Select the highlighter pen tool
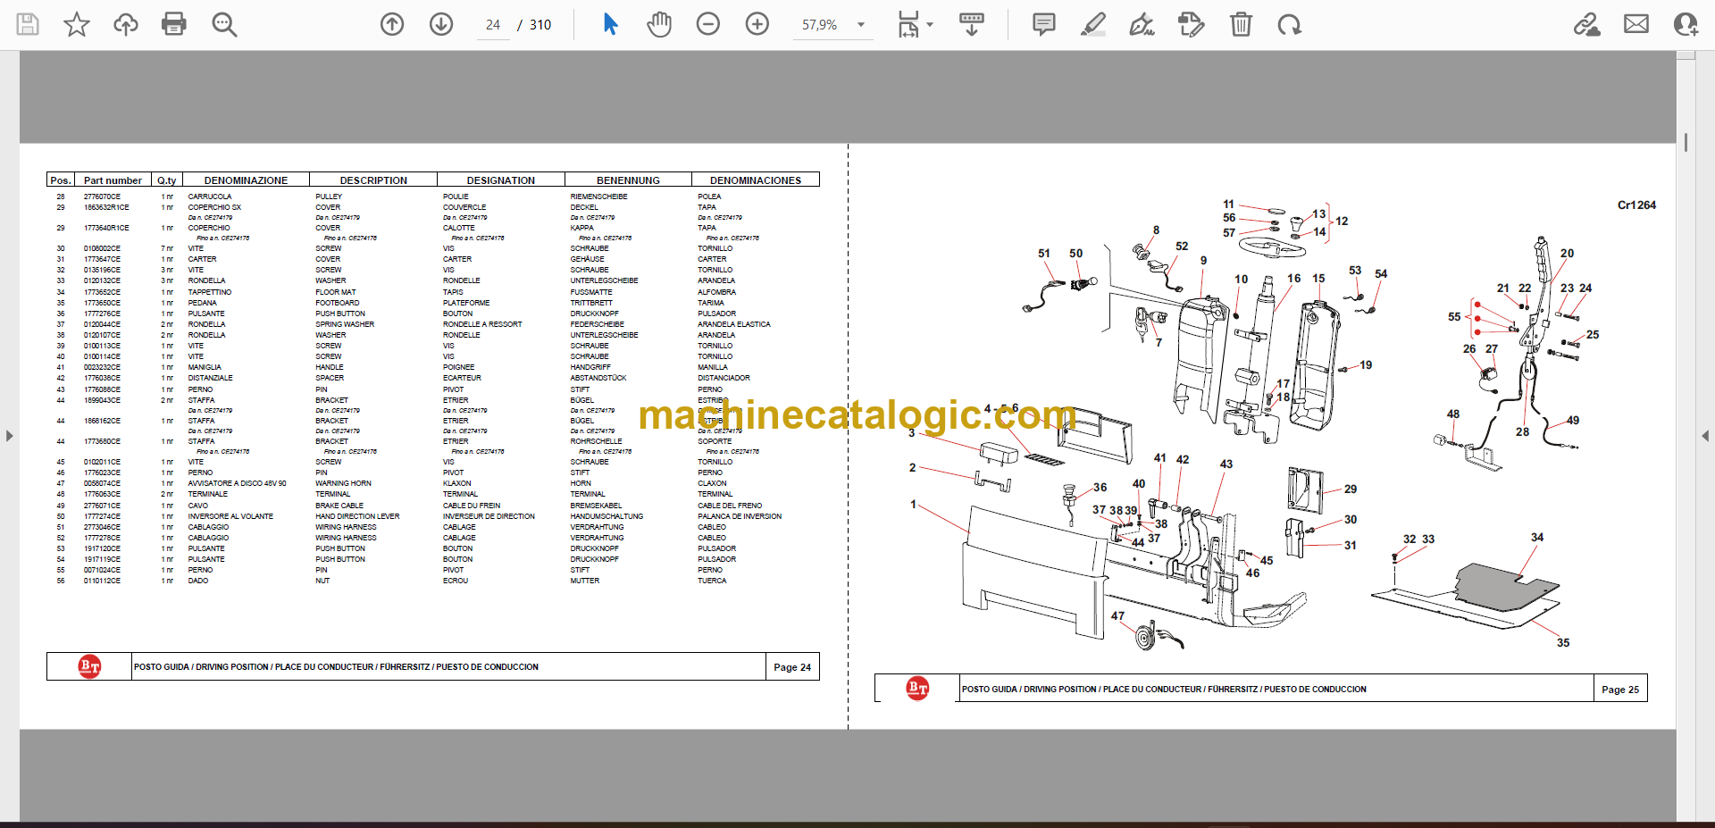Viewport: 1715px width, 828px height. [1093, 24]
